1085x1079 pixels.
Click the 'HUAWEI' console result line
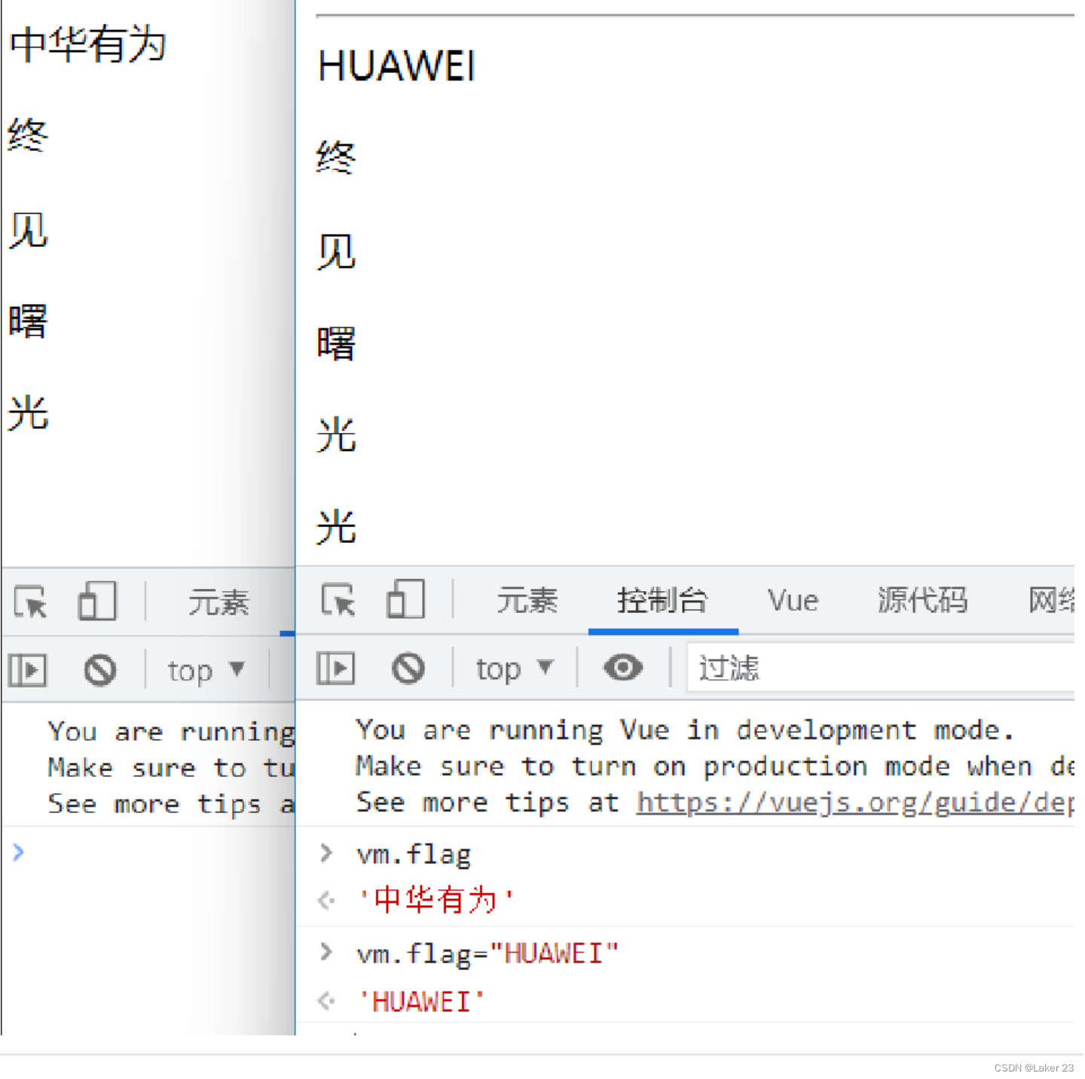(x=421, y=1001)
